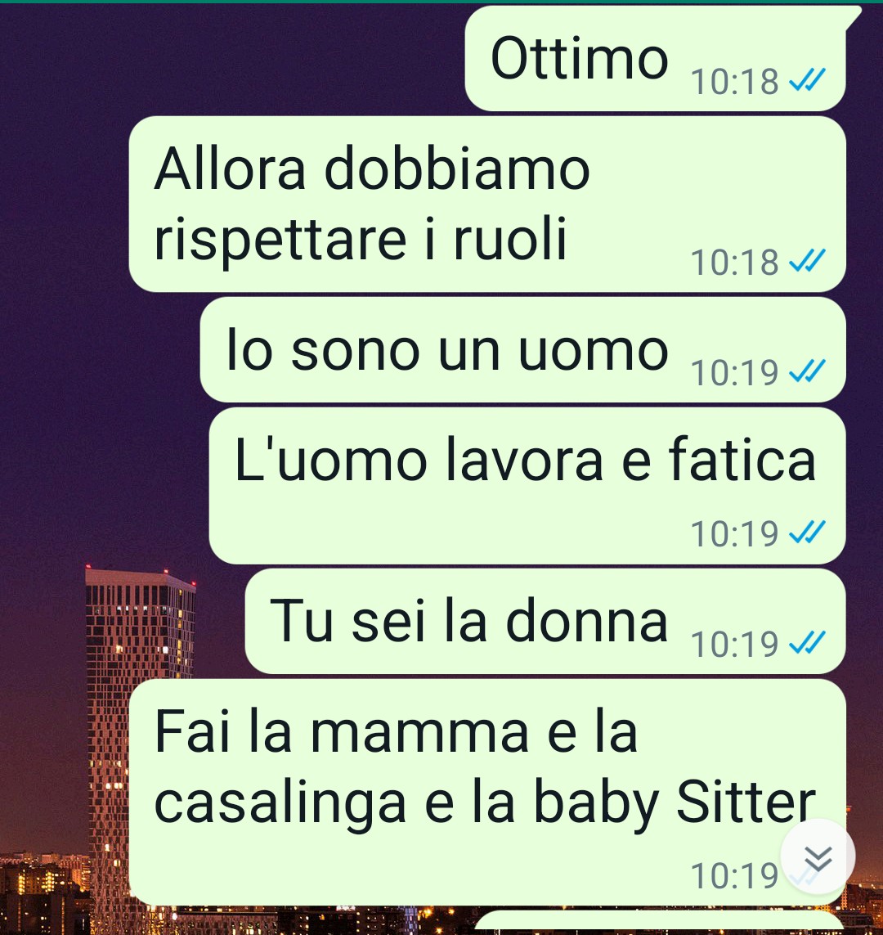The image size is (883, 935).
Task: Click 10:19 timestamp on Tu sei la donna
Action: click(x=735, y=644)
